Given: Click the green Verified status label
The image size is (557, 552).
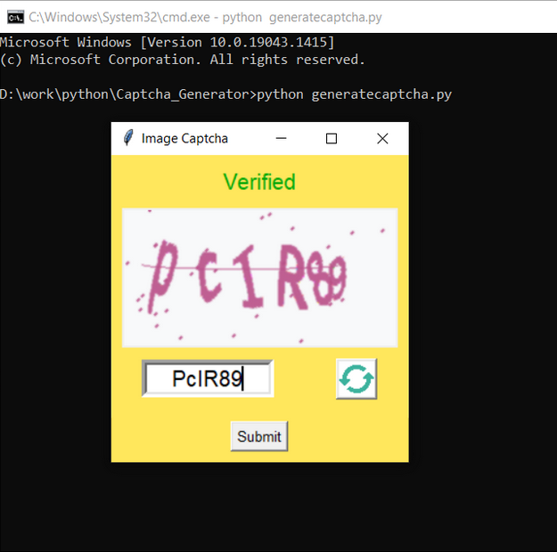Looking at the screenshot, I should [x=259, y=182].
